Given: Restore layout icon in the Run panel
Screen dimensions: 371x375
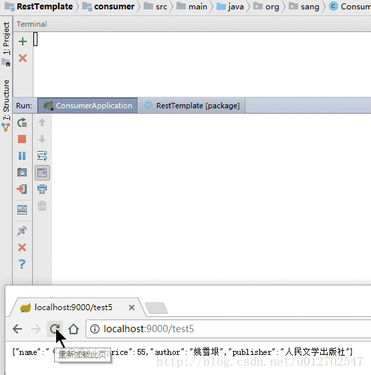Looking at the screenshot, I should click(22, 210).
